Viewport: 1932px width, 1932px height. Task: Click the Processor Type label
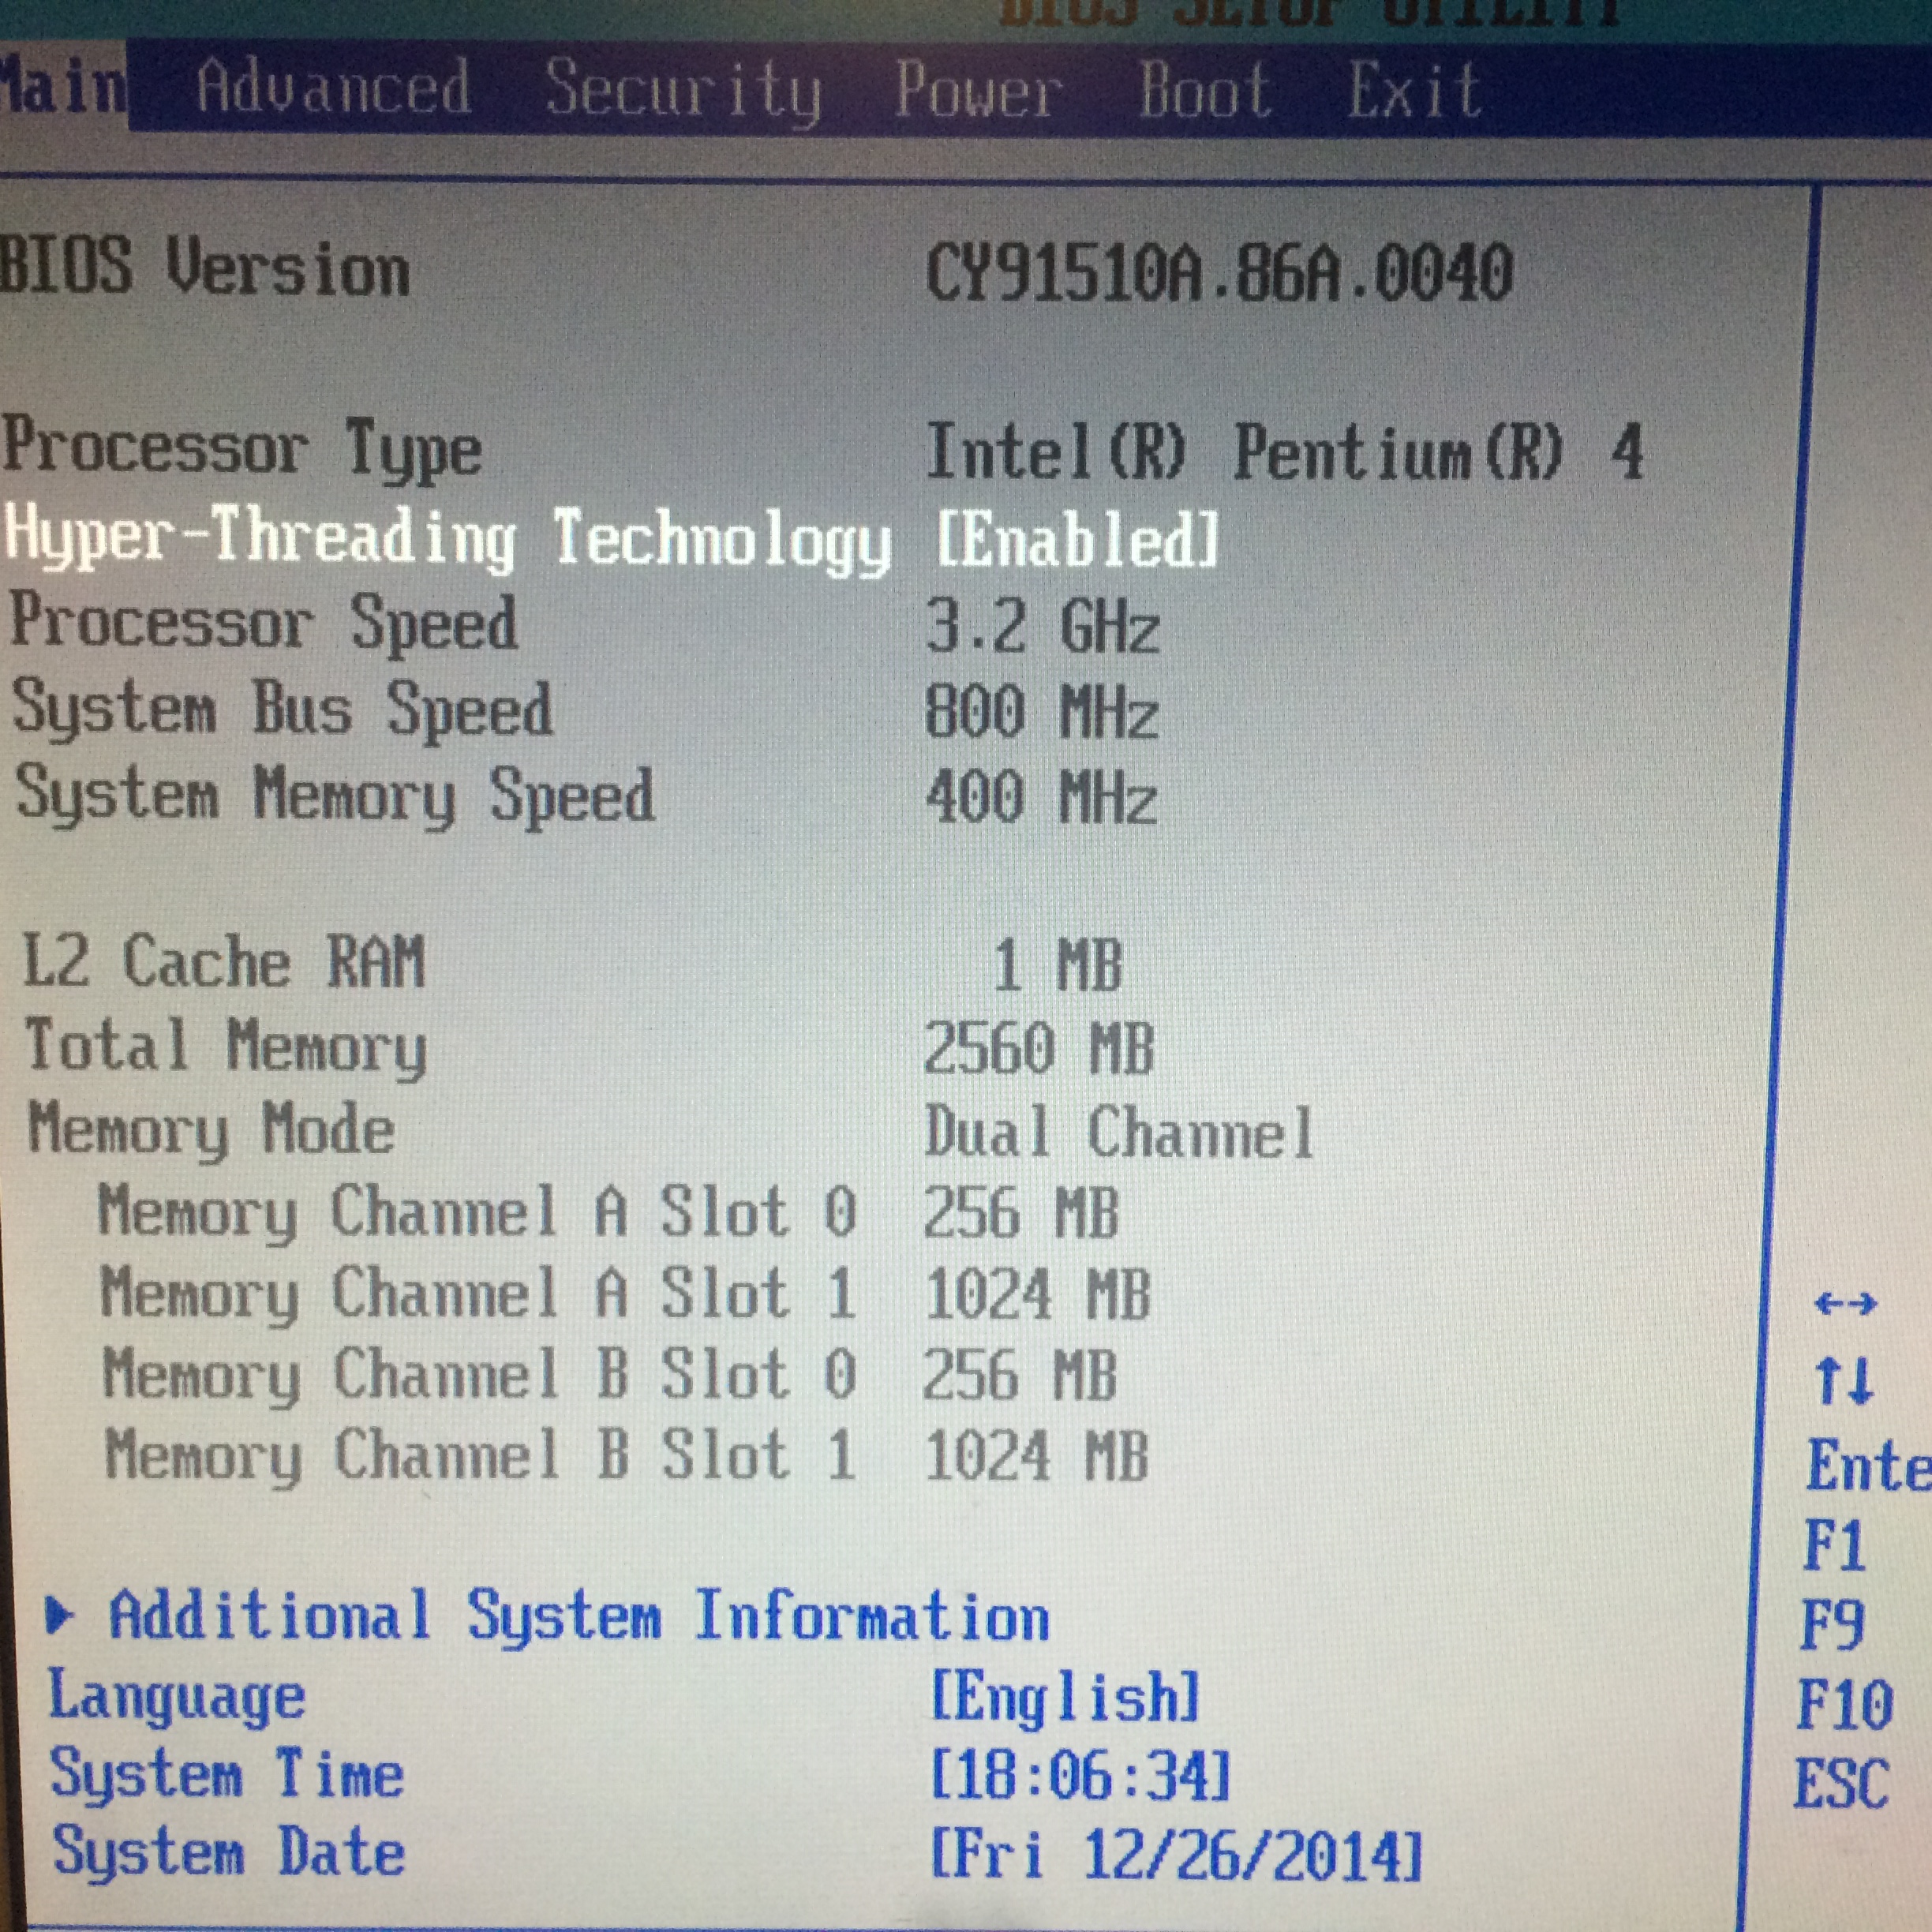coord(243,449)
